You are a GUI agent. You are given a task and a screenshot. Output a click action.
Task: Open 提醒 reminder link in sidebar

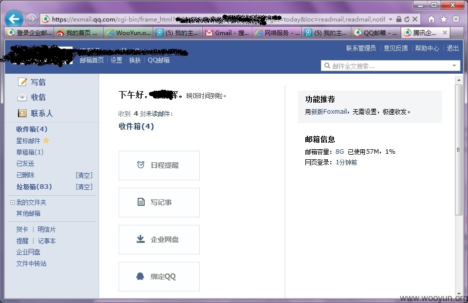click(22, 241)
